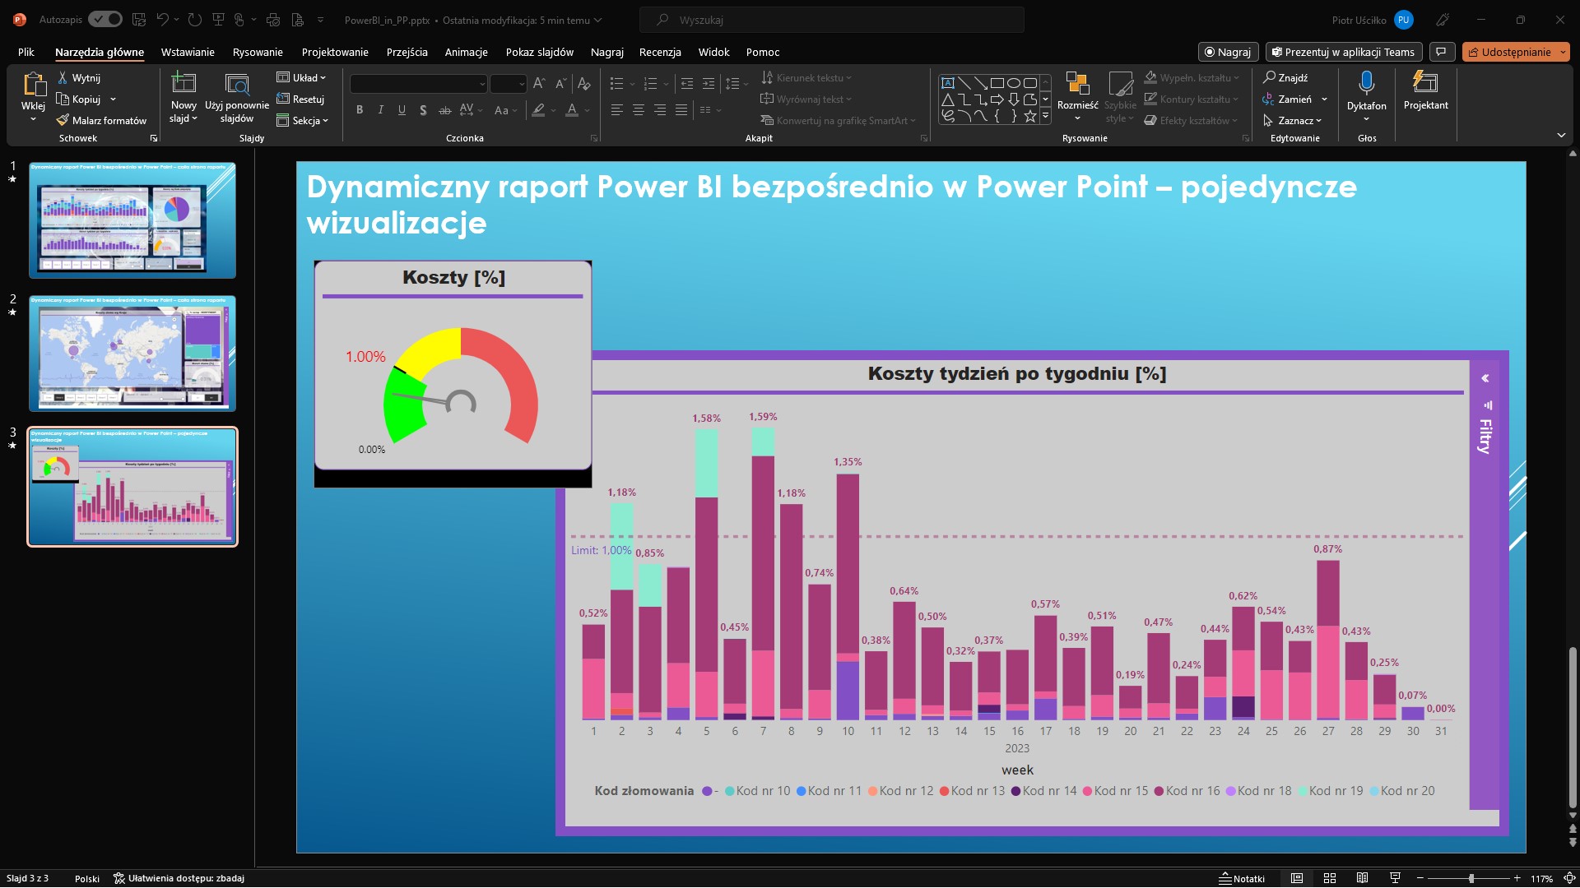The width and height of the screenshot is (1580, 888).
Task: Open the Układ layout dropdown
Action: coord(301,77)
